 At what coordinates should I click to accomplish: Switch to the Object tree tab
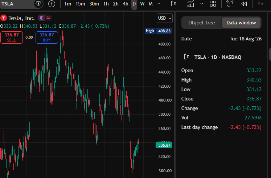(x=202, y=23)
